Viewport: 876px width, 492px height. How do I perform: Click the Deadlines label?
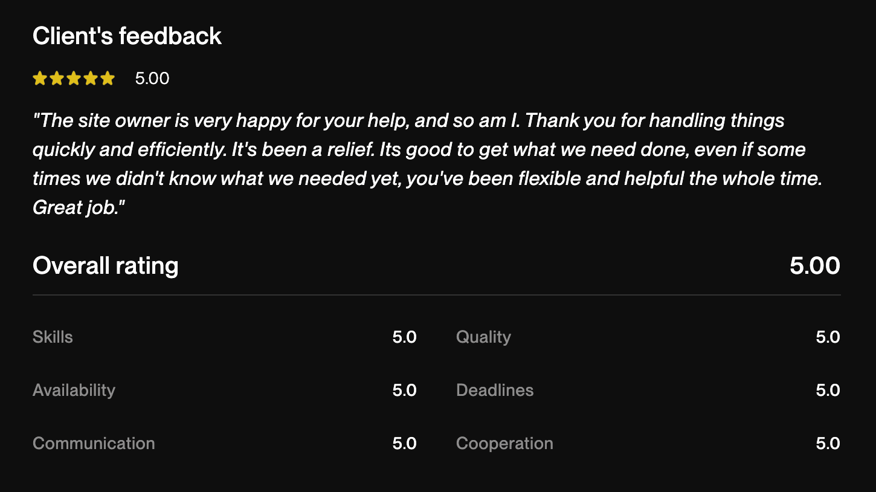point(495,390)
